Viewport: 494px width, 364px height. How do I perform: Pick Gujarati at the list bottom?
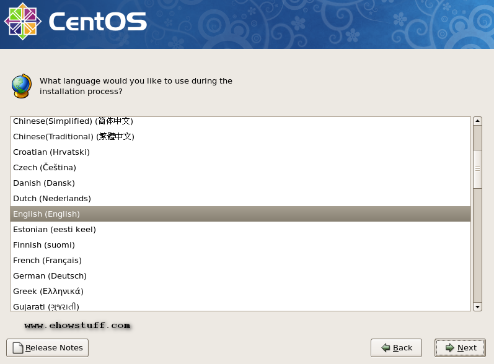pyautogui.click(x=240, y=305)
